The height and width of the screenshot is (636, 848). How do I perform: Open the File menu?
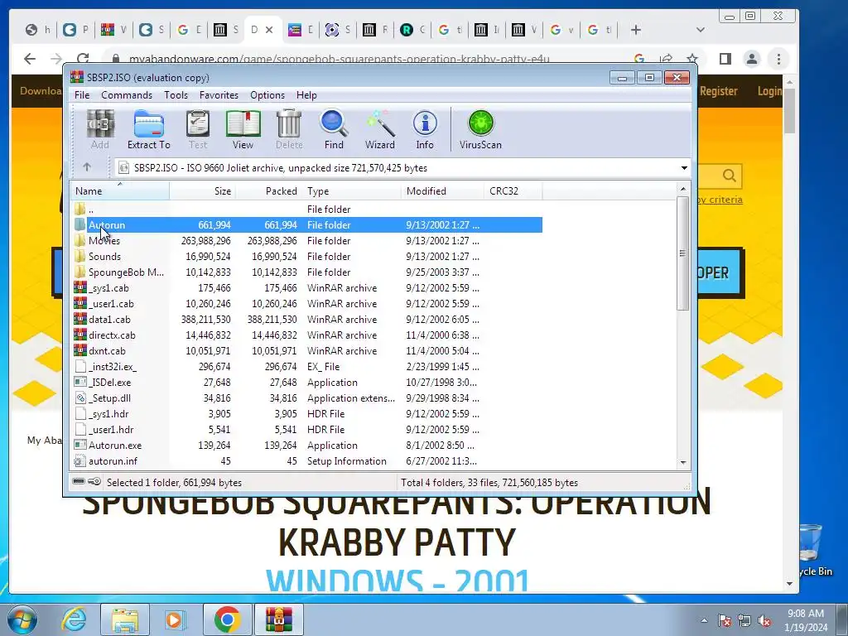(82, 95)
